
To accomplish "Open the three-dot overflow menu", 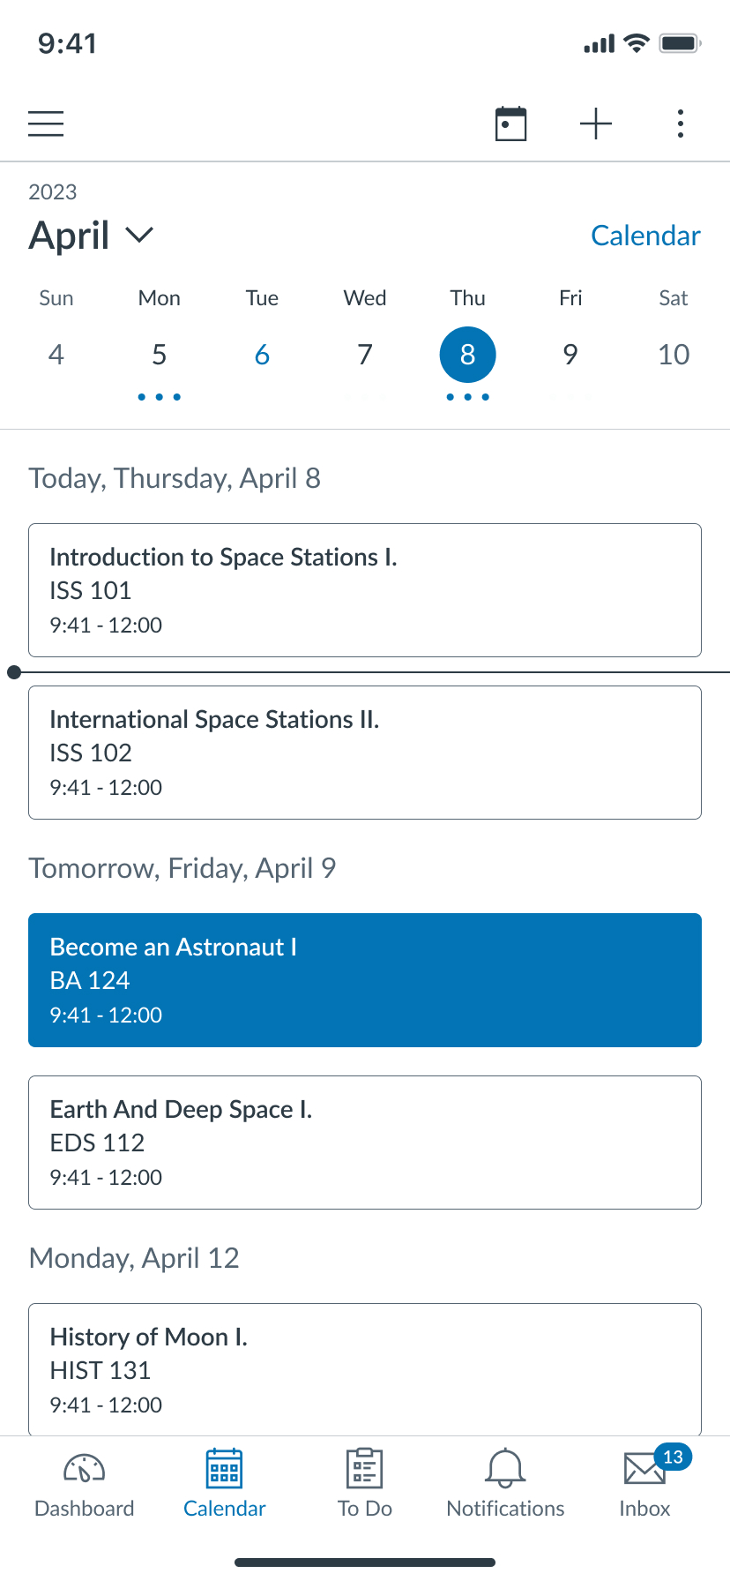I will coord(681,124).
